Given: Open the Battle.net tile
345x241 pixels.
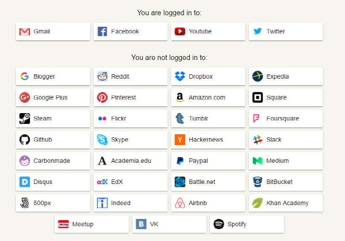Looking at the screenshot, I should coord(208,182).
